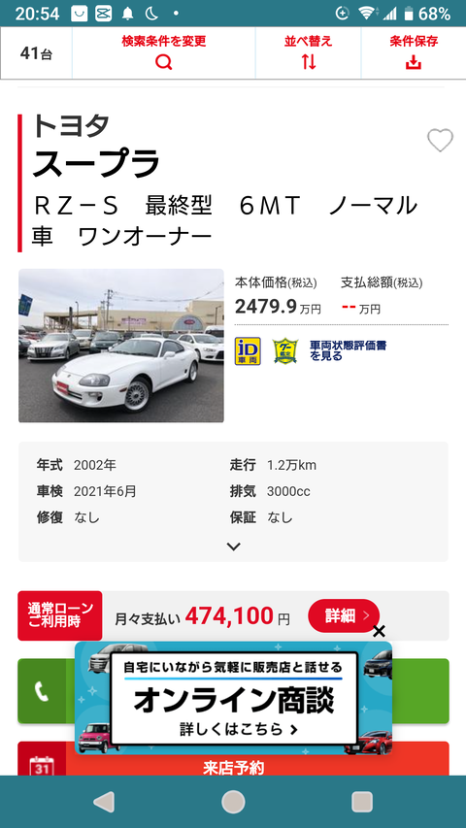
Task: Toggle the heart favorite icon for Supra
Action: click(x=440, y=141)
